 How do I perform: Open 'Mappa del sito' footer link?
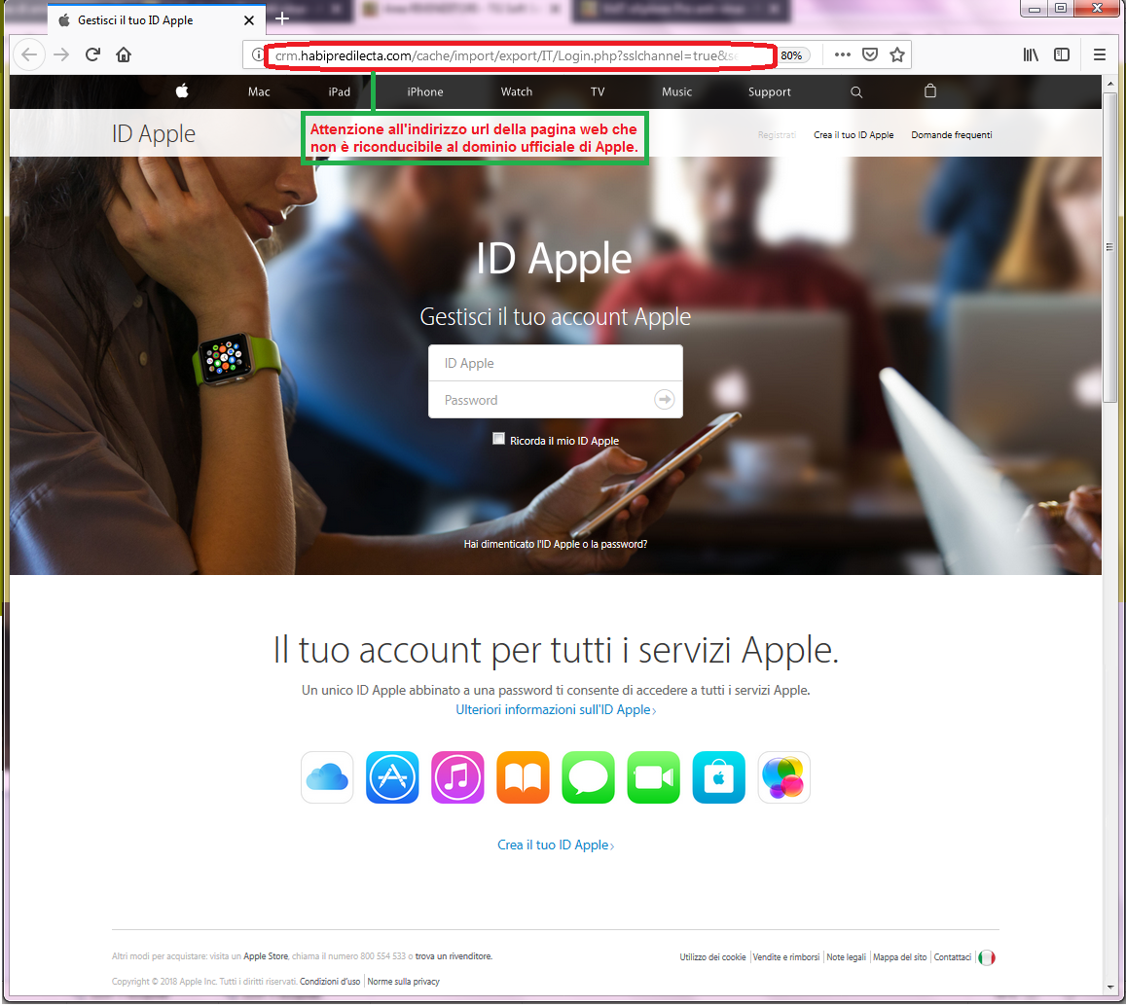tap(900, 957)
